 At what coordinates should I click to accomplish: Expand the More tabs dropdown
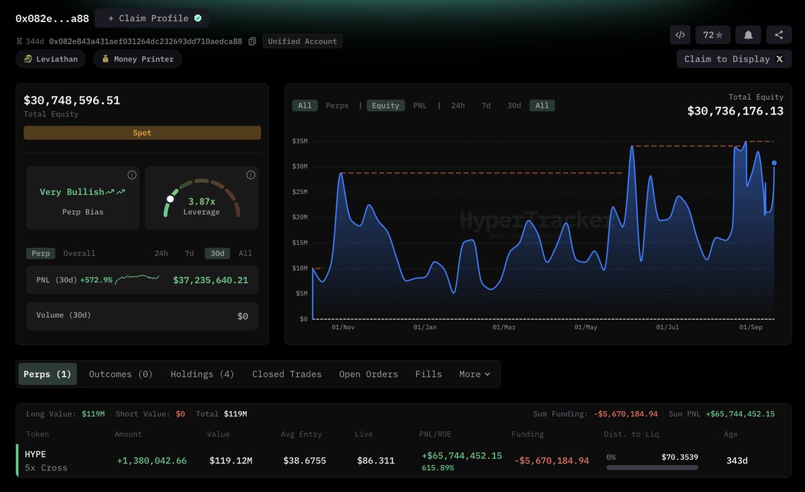(474, 374)
